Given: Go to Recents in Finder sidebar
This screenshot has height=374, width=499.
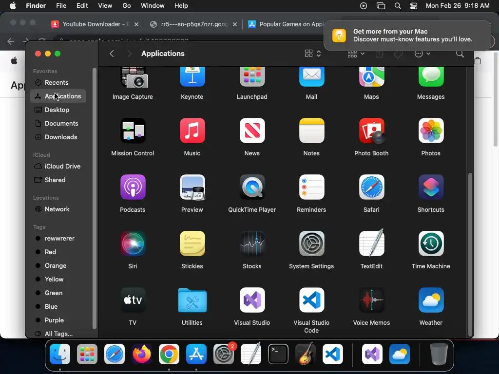Looking at the screenshot, I should point(58,82).
